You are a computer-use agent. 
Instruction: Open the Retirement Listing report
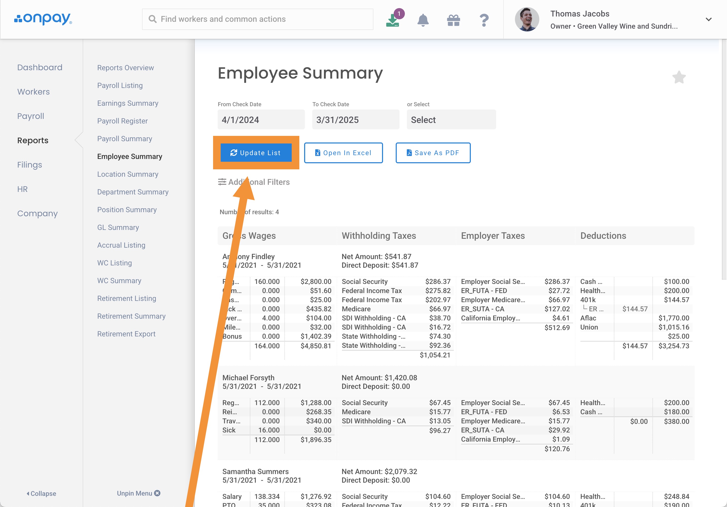[126, 298]
